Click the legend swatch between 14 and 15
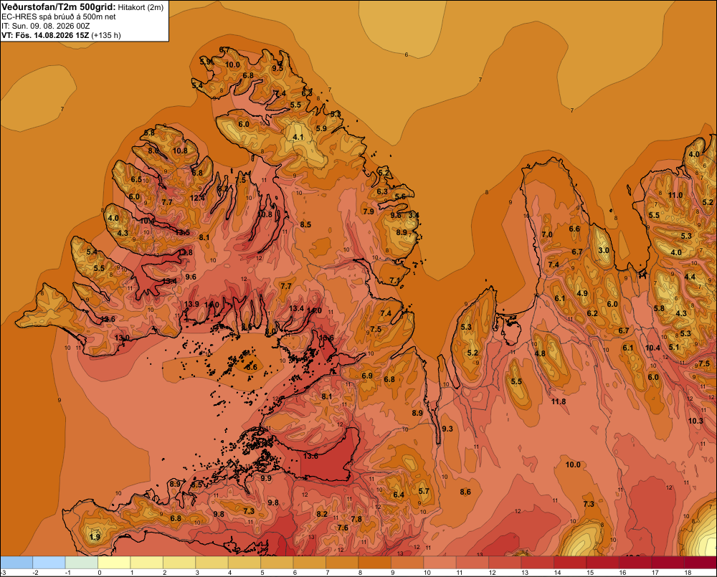The width and height of the screenshot is (717, 577). click(x=570, y=563)
